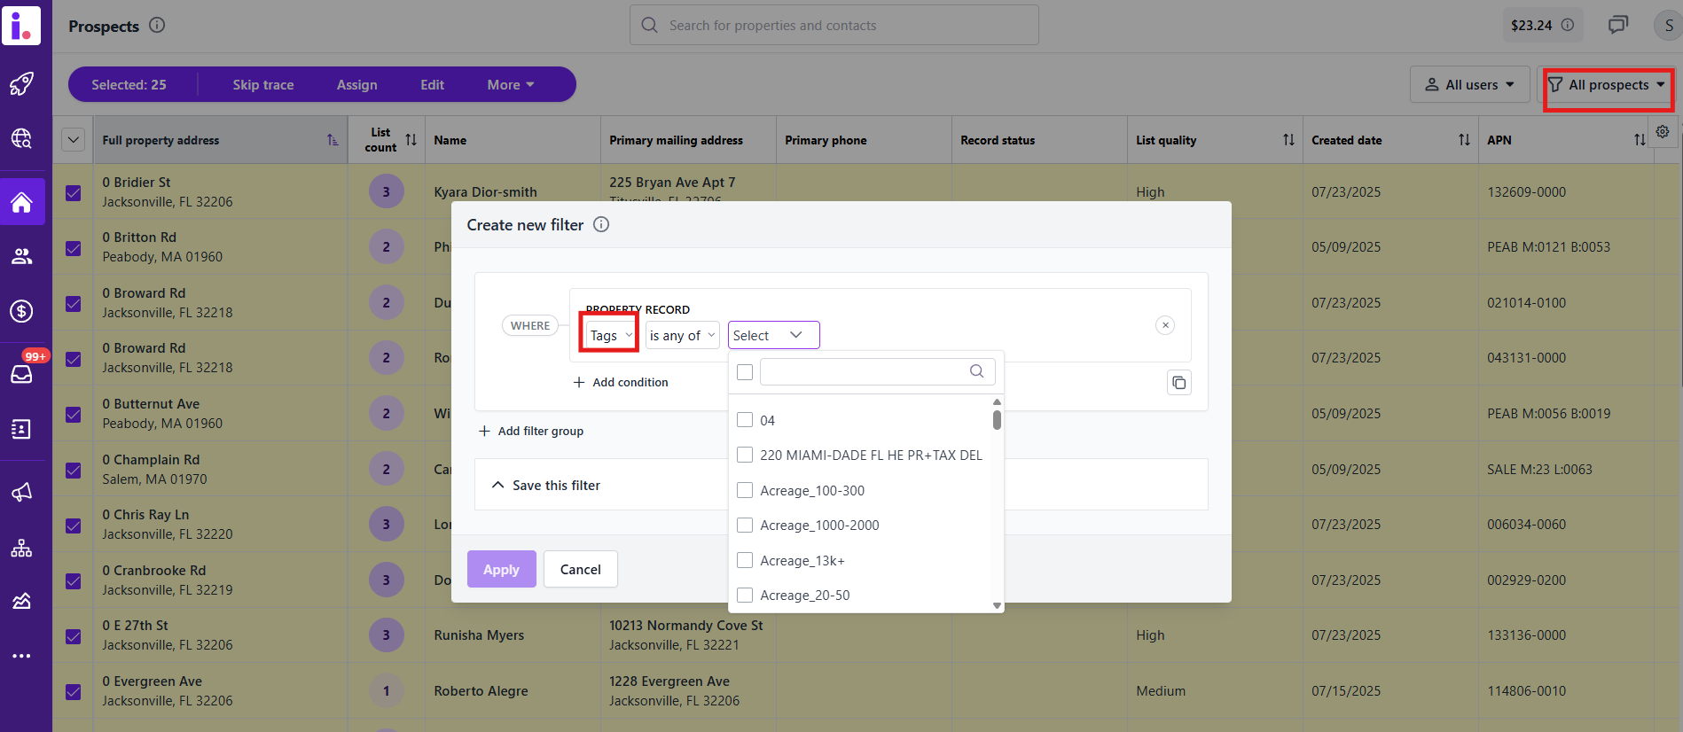This screenshot has height=732, width=1683.
Task: Click the rocket icon in the sidebar
Action: click(21, 83)
